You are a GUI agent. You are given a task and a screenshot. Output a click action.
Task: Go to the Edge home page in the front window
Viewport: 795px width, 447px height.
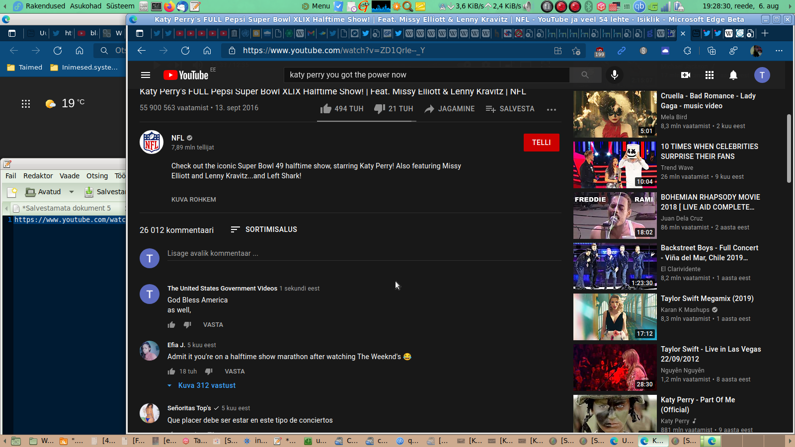click(x=207, y=51)
